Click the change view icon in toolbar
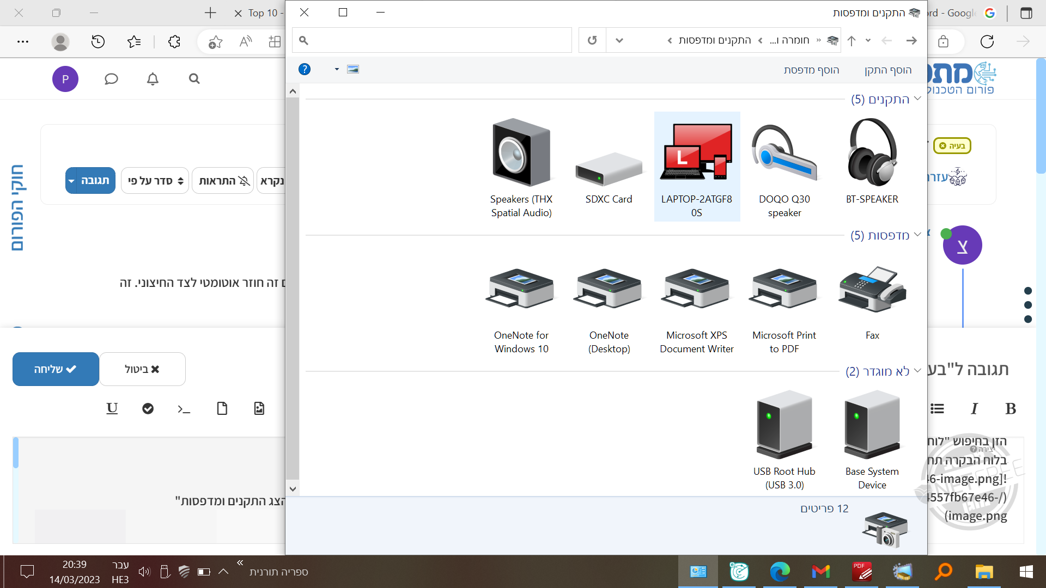The height and width of the screenshot is (588, 1046). click(353, 69)
